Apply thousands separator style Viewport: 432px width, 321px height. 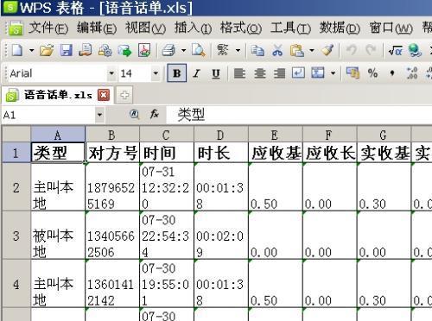[x=392, y=73]
